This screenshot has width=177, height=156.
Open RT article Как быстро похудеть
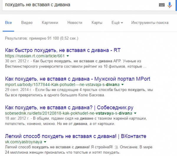tap(63, 50)
